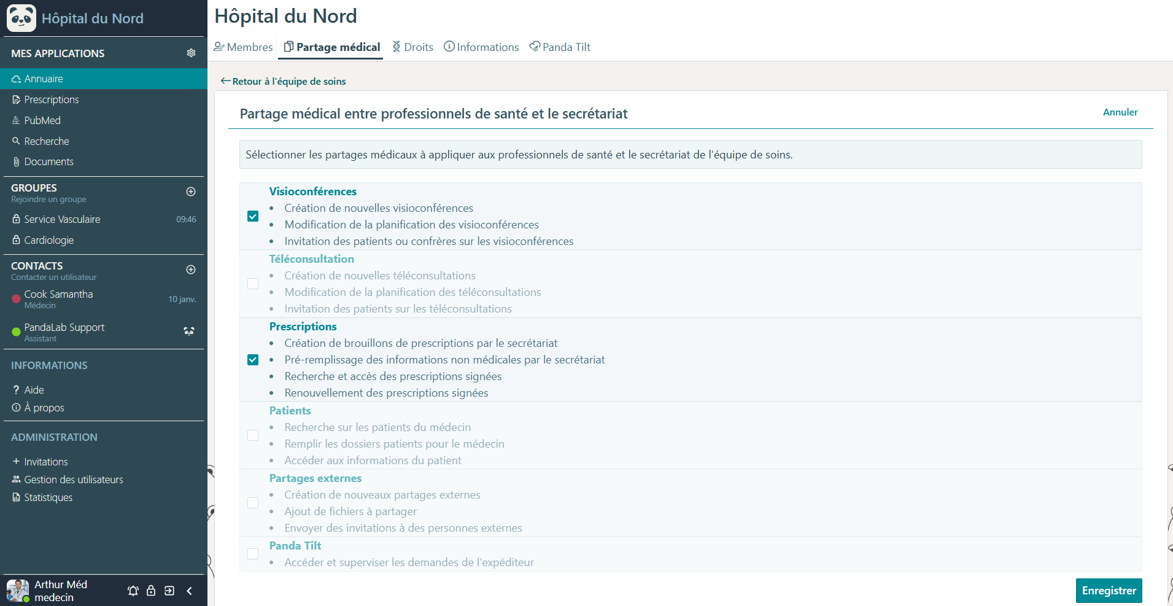Viewport: 1173px width, 606px height.
Task: Click Contacter un utilisateur text
Action: (53, 278)
